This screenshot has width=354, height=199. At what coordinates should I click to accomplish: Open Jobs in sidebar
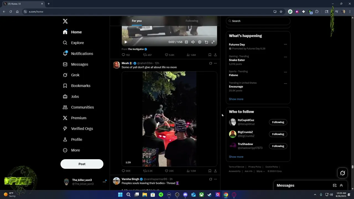[71, 96]
